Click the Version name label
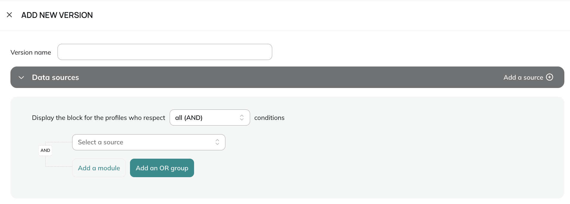 tap(31, 52)
